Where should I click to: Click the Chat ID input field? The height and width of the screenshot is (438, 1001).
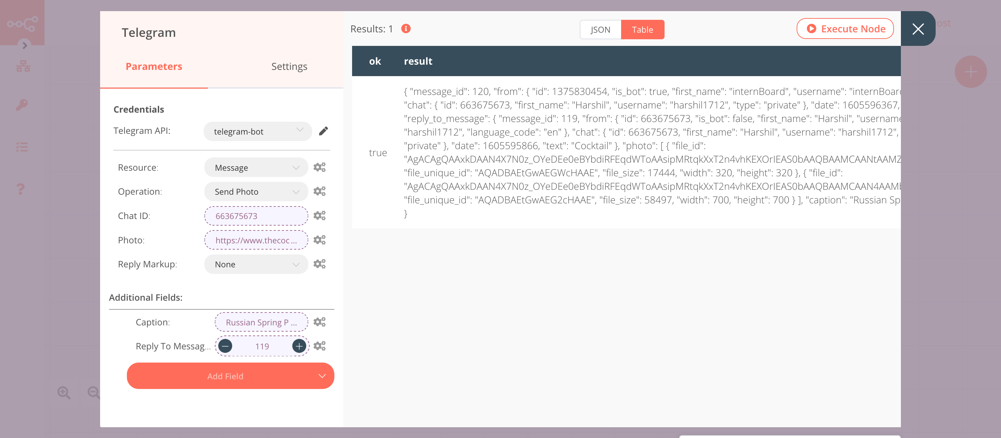255,216
